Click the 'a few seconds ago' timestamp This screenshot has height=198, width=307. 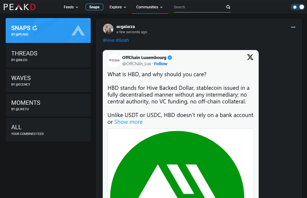click(x=132, y=32)
